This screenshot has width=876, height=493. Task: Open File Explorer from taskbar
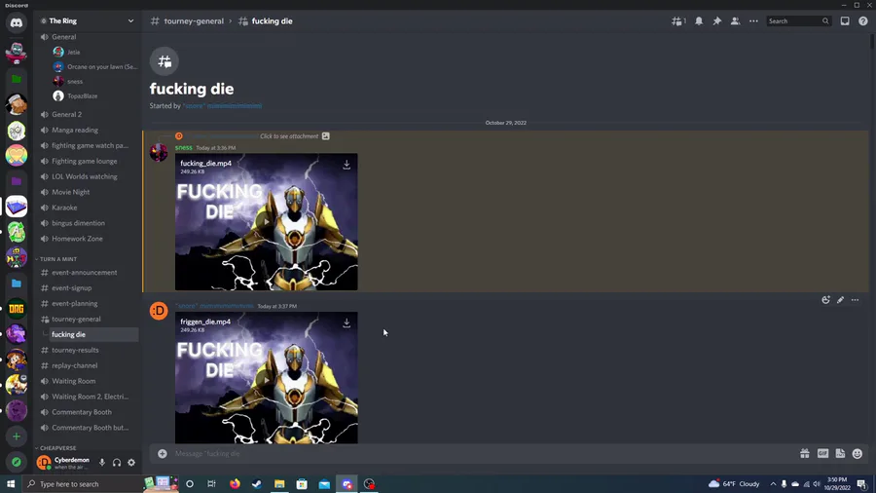[x=279, y=484]
